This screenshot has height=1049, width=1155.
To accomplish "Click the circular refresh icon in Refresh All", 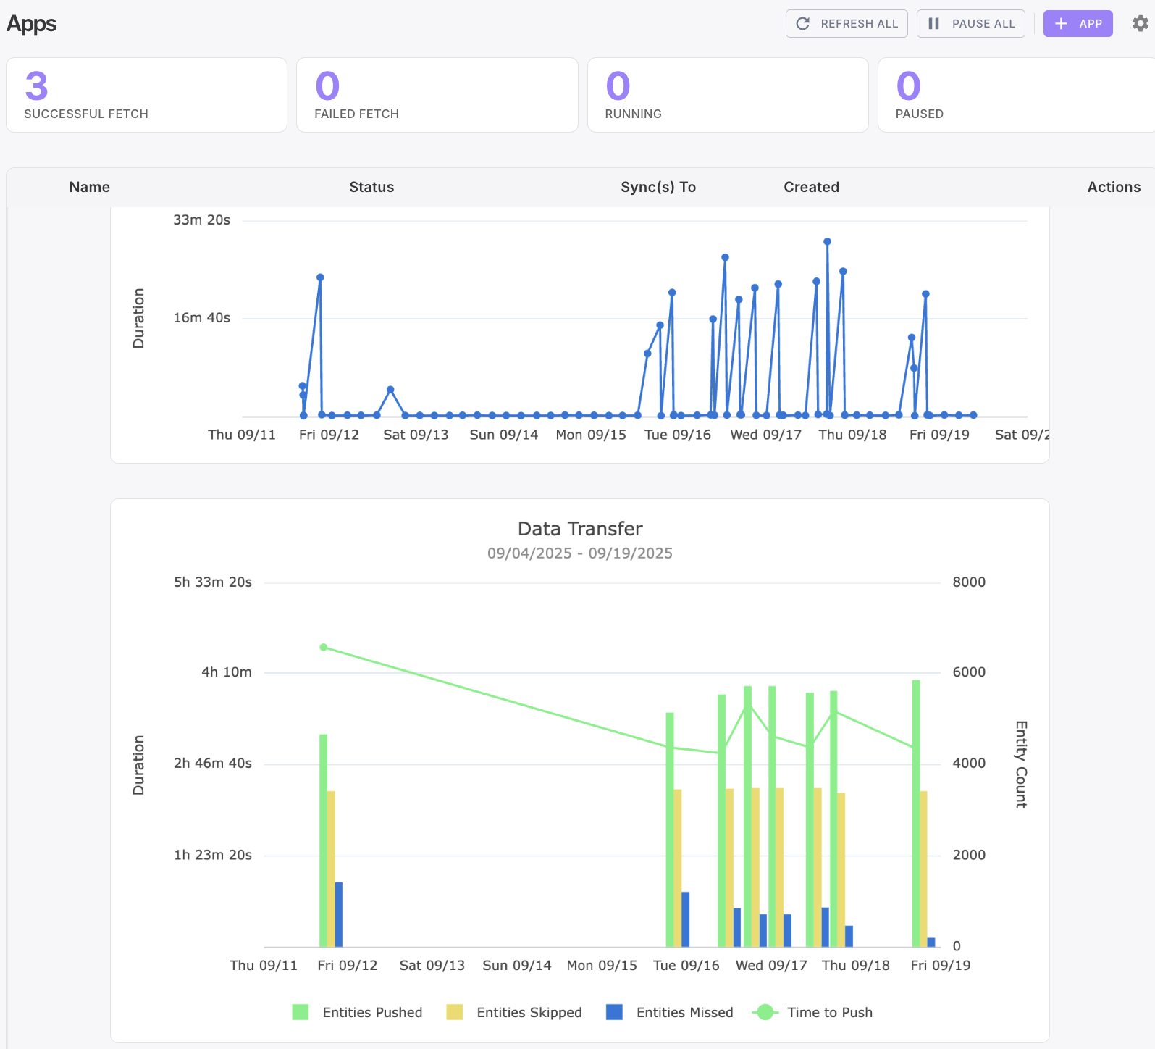I will point(802,23).
